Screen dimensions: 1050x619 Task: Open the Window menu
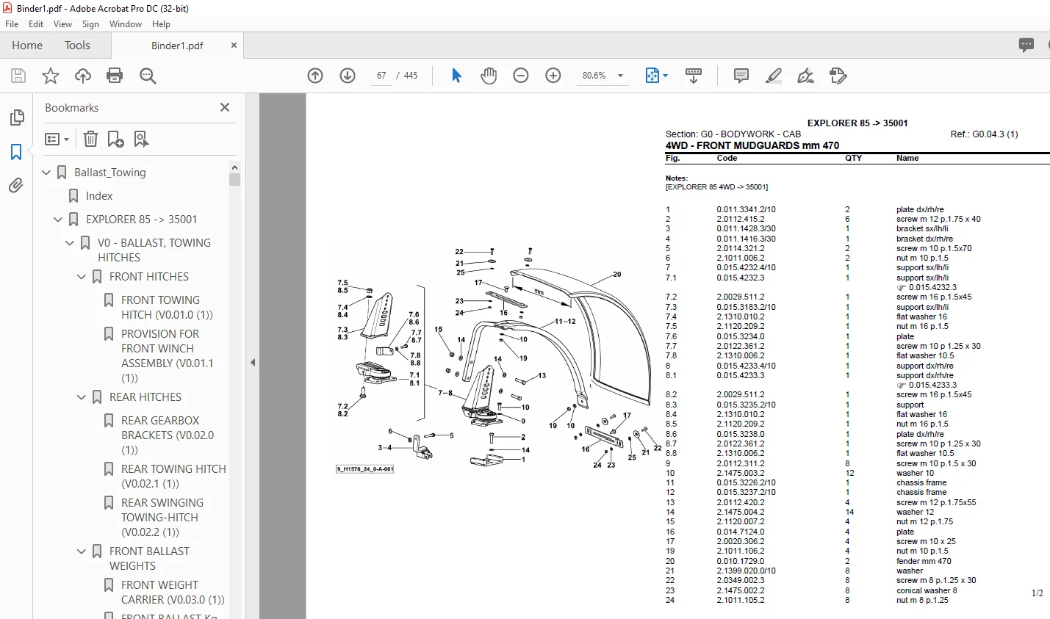[126, 24]
